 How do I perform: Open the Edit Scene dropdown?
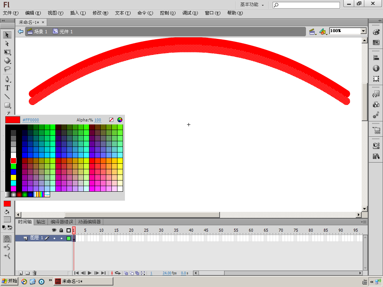tap(313, 31)
